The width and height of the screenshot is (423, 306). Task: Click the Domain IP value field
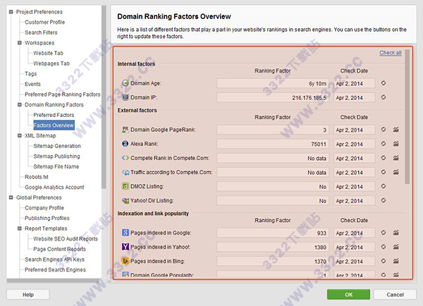pos(273,97)
